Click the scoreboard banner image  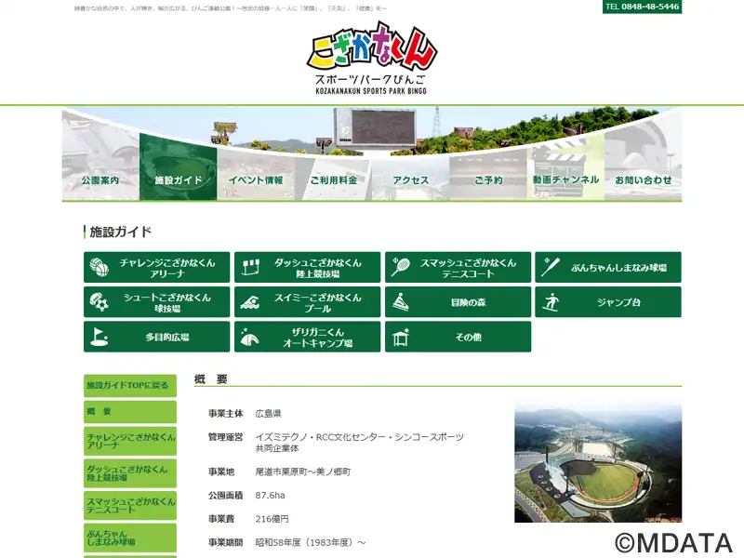point(372,130)
